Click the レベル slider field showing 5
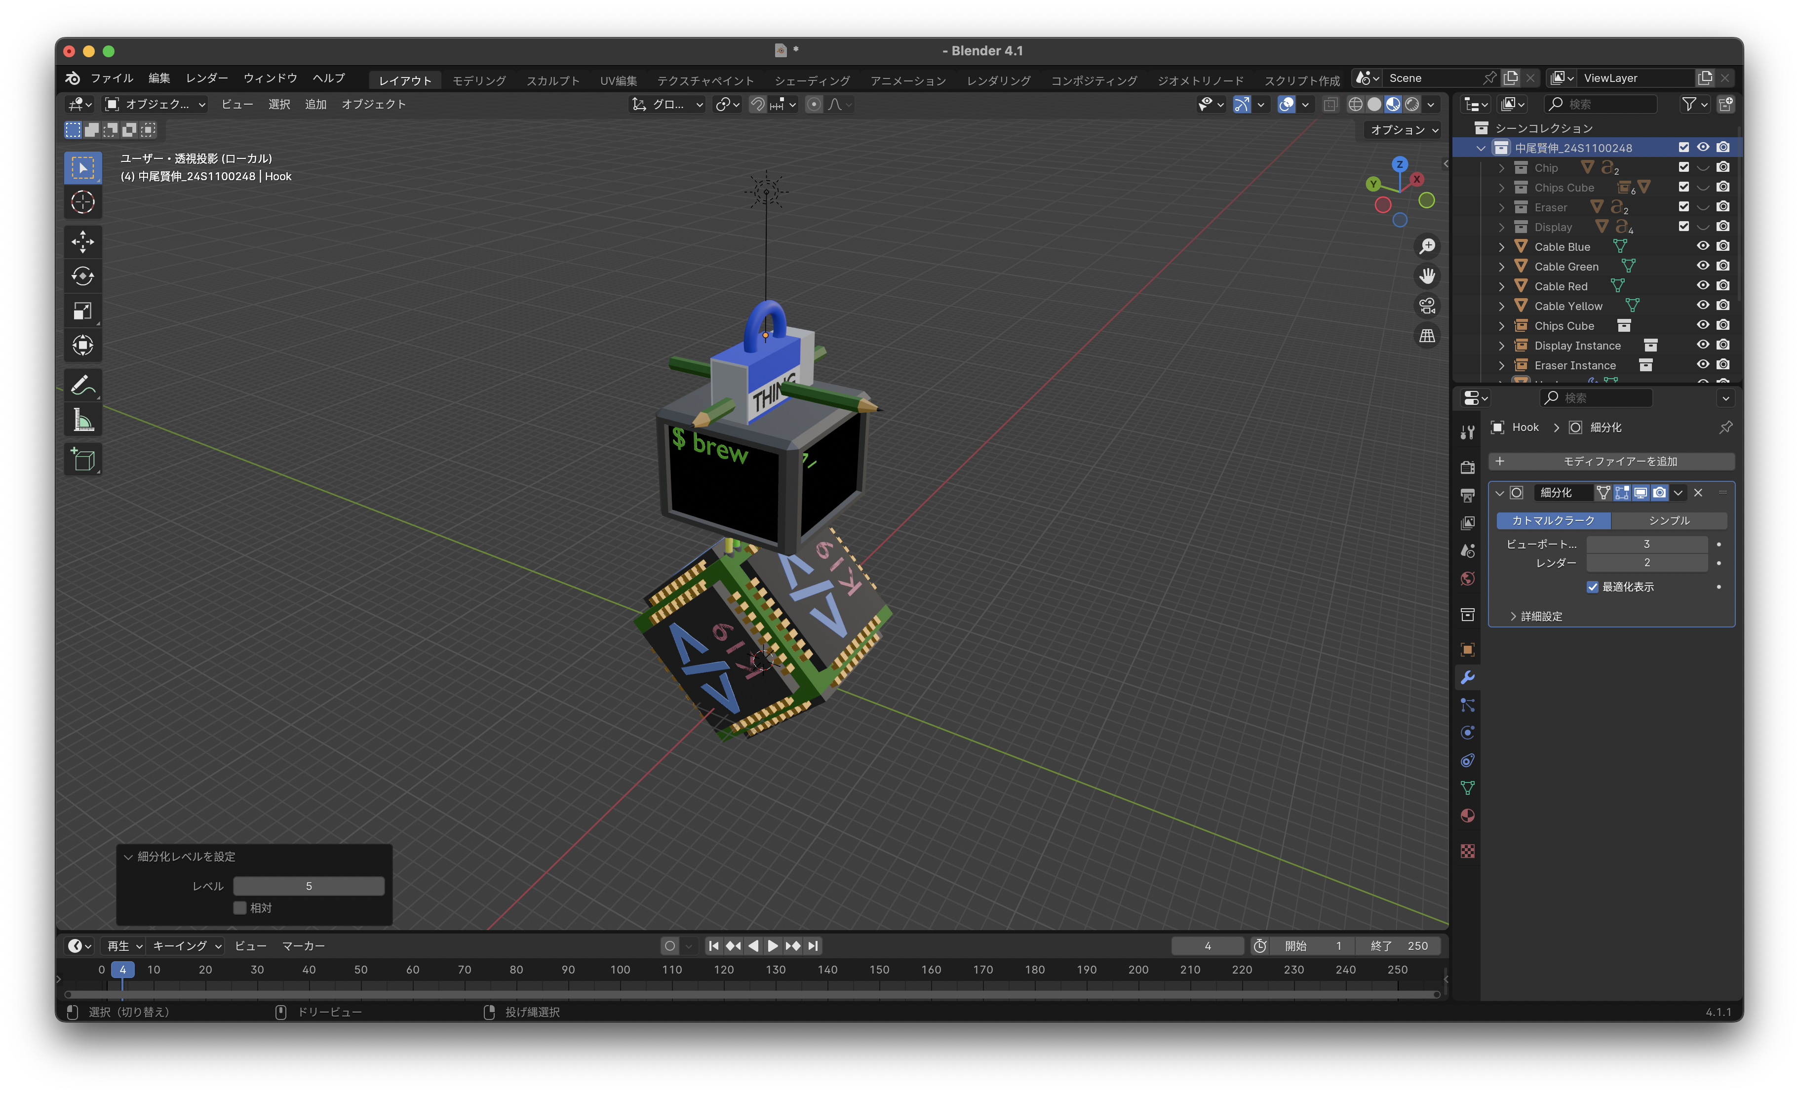 (x=308, y=886)
